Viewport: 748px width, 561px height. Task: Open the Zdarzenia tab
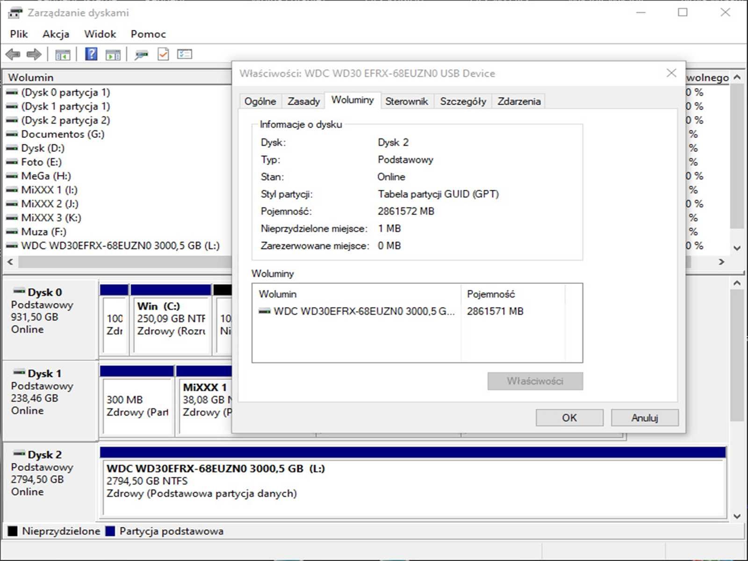[x=519, y=101]
